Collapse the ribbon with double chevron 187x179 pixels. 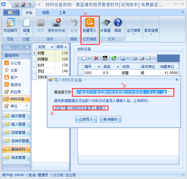183,12
